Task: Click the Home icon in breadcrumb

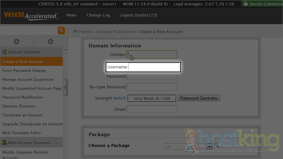Action: [x=76, y=31]
